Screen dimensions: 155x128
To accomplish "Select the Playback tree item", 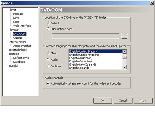I will 14,30.
